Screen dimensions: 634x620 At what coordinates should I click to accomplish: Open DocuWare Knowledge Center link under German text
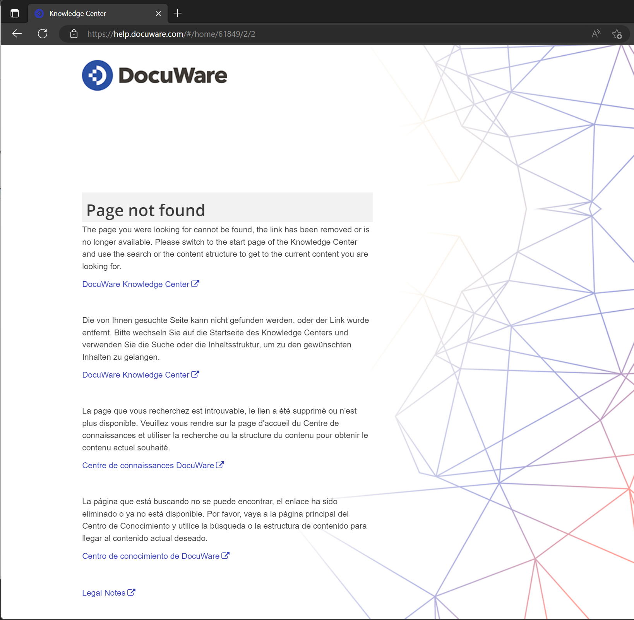tap(135, 375)
